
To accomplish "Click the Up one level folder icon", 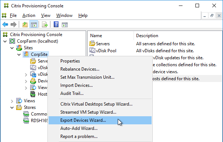I will (25, 25).
